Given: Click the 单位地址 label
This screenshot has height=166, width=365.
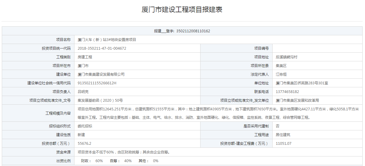Looking at the screenshot, I should click(261, 83).
